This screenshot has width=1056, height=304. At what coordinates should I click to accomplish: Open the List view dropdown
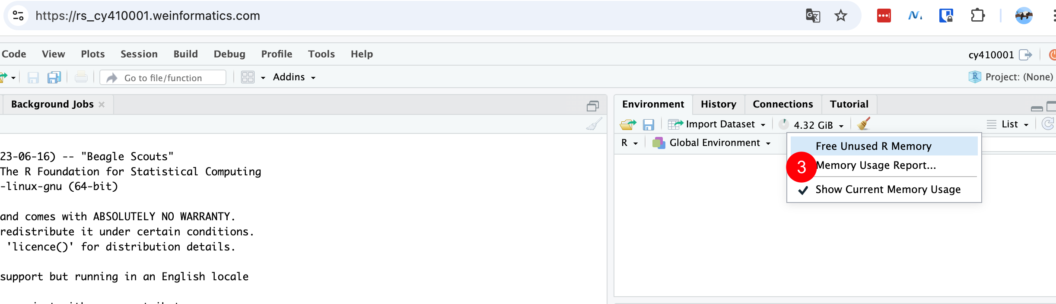click(1009, 124)
